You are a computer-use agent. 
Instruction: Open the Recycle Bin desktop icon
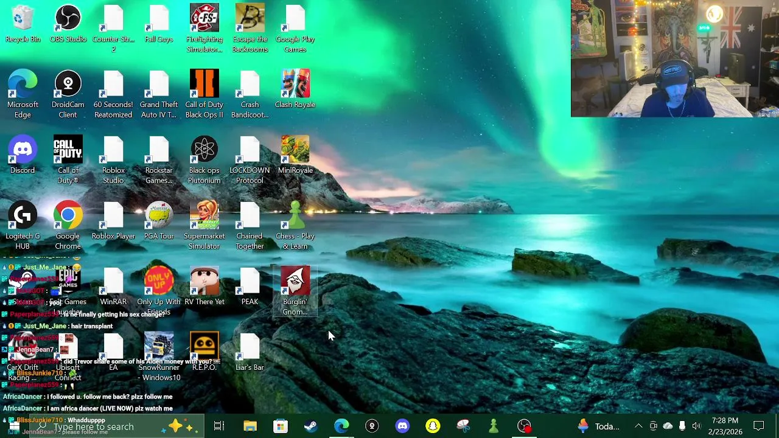coord(23,24)
